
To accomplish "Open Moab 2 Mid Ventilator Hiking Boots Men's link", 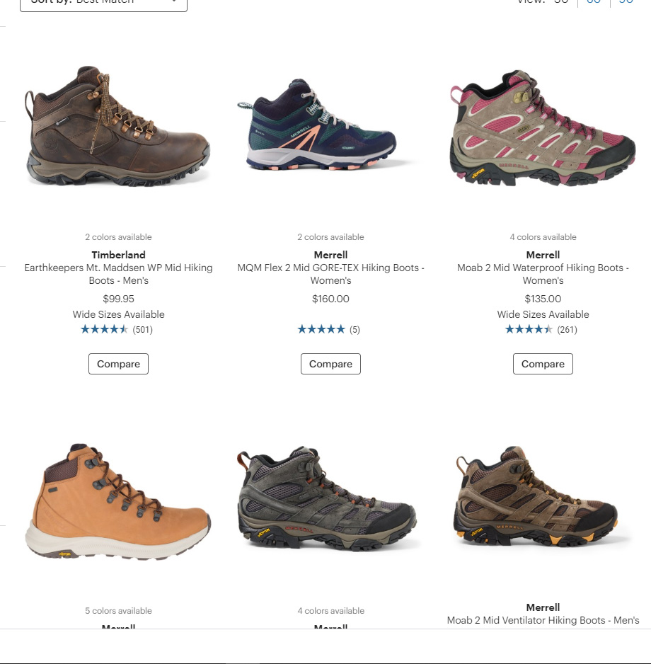I will [543, 620].
